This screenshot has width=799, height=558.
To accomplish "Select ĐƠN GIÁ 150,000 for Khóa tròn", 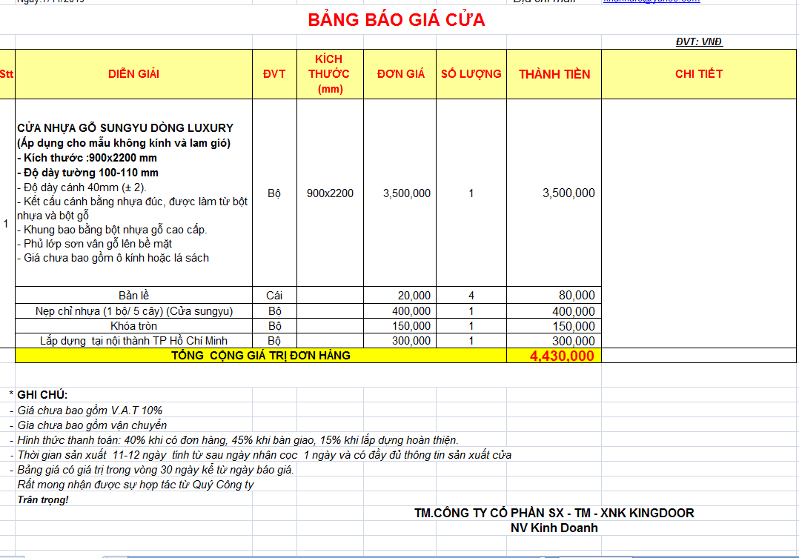I will [400, 325].
